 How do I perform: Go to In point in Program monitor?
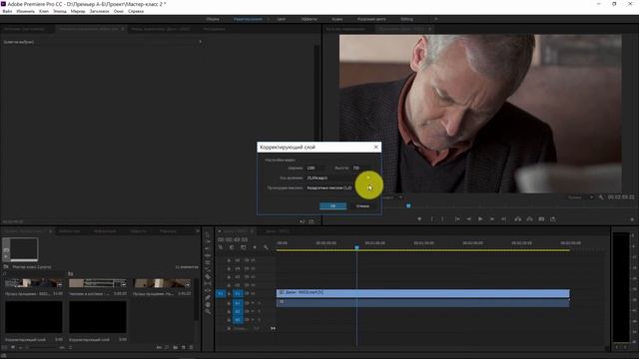[x=457, y=219]
